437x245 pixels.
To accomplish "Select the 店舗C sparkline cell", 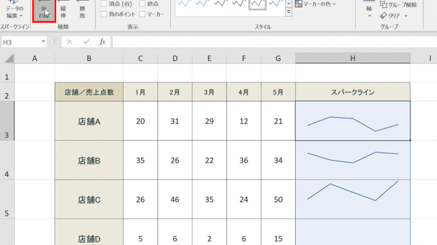I will (x=353, y=199).
